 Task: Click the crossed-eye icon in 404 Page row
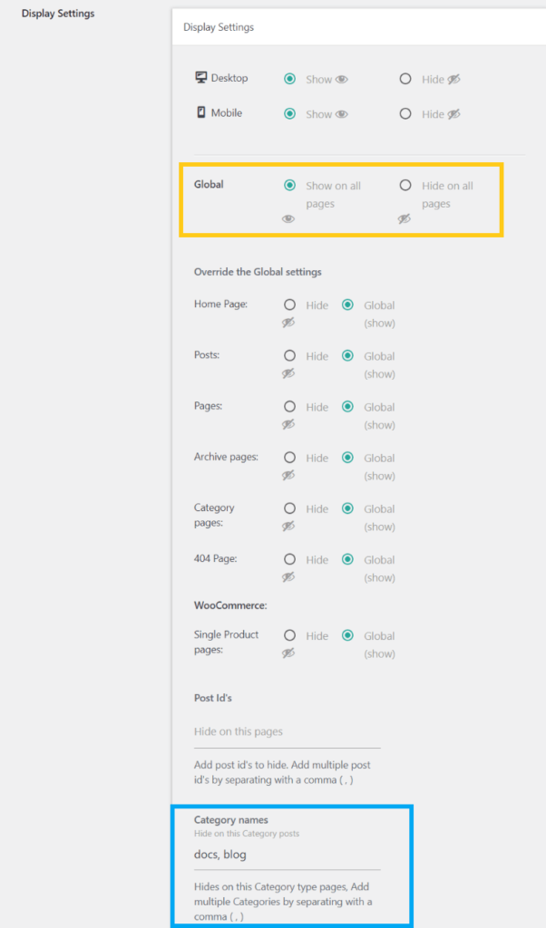289,577
